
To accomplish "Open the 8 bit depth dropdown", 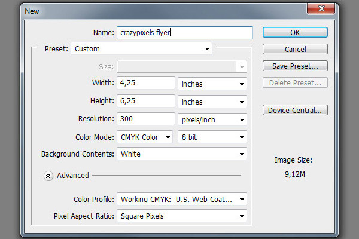I will 212,137.
